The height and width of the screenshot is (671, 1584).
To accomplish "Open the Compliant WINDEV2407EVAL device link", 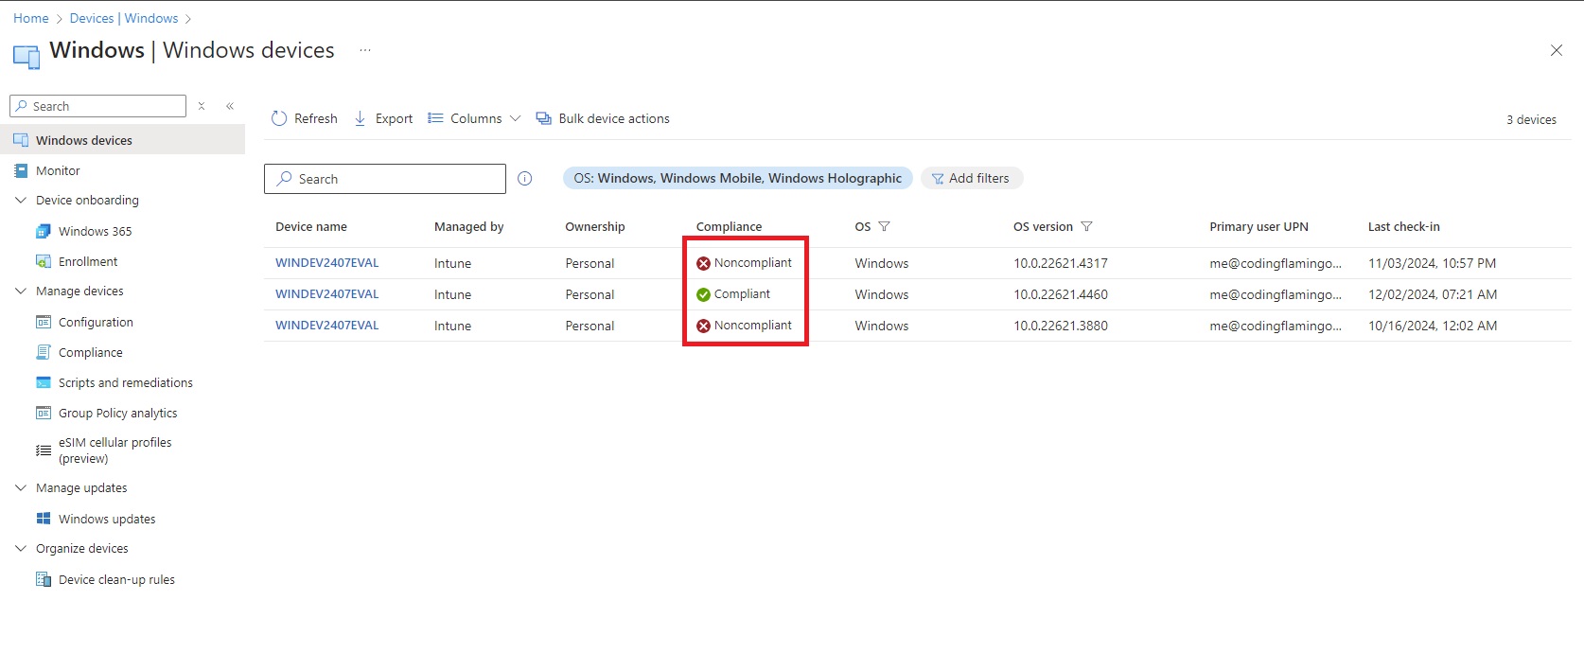I will click(x=326, y=294).
